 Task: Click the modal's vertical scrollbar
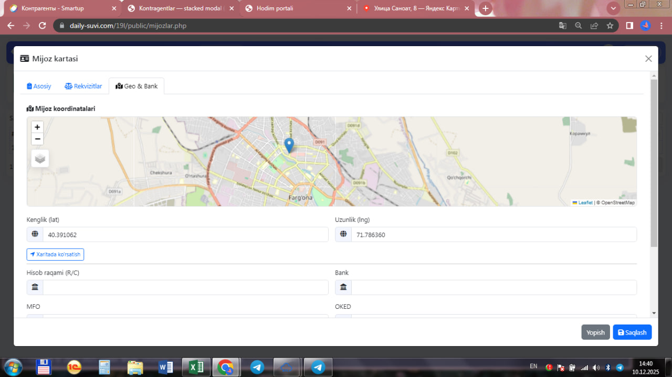(654, 163)
